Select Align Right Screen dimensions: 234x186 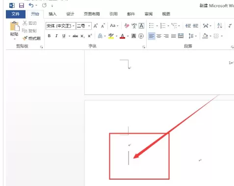click(x=166, y=36)
